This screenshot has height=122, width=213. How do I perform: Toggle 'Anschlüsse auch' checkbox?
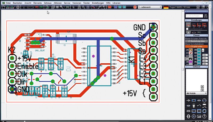click(x=187, y=29)
